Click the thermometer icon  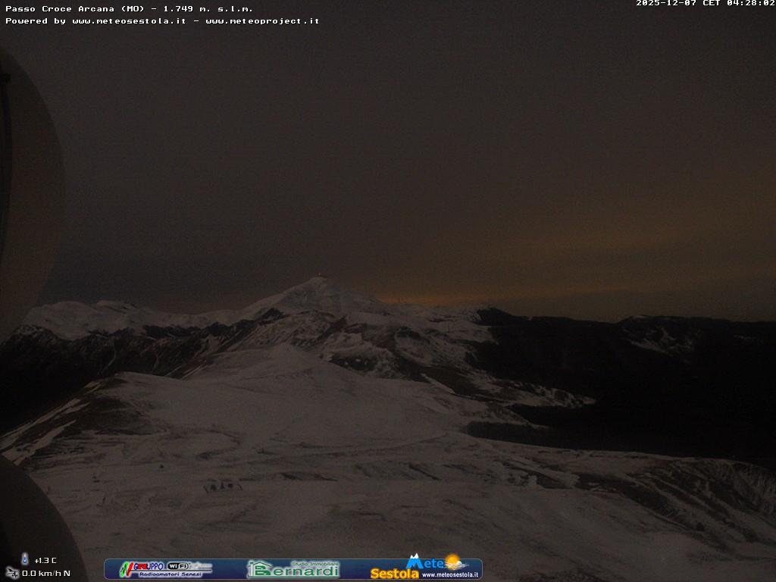(24, 559)
